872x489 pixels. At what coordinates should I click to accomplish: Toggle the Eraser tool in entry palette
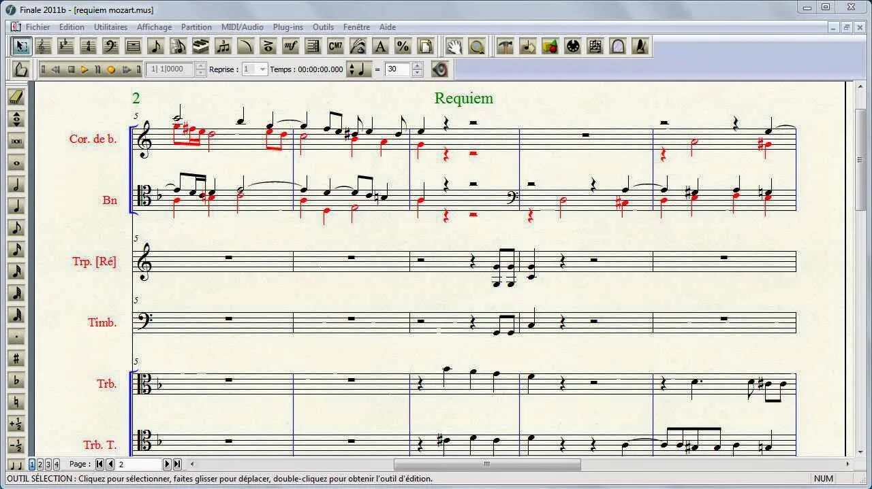16,97
